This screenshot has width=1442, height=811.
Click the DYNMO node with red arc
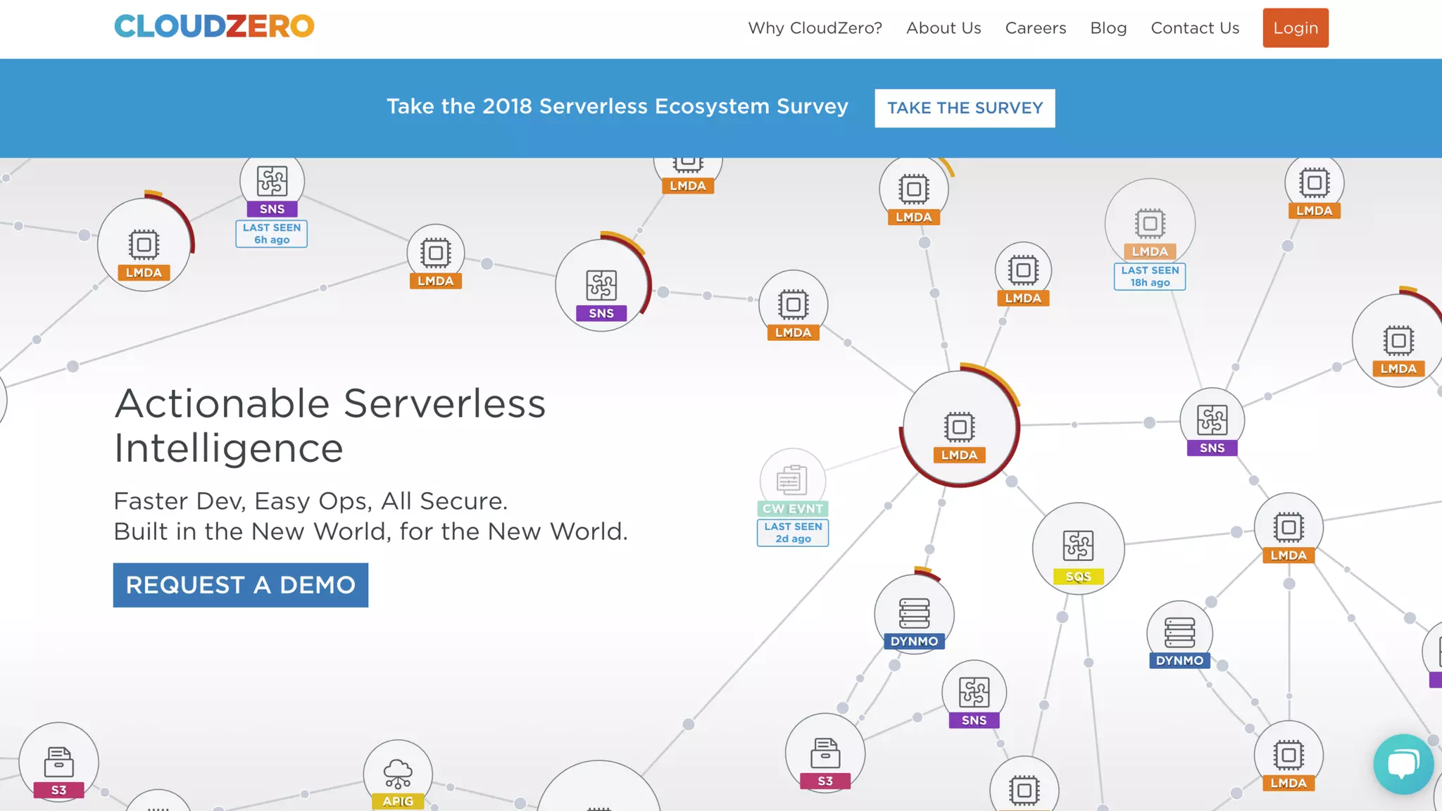pos(914,613)
